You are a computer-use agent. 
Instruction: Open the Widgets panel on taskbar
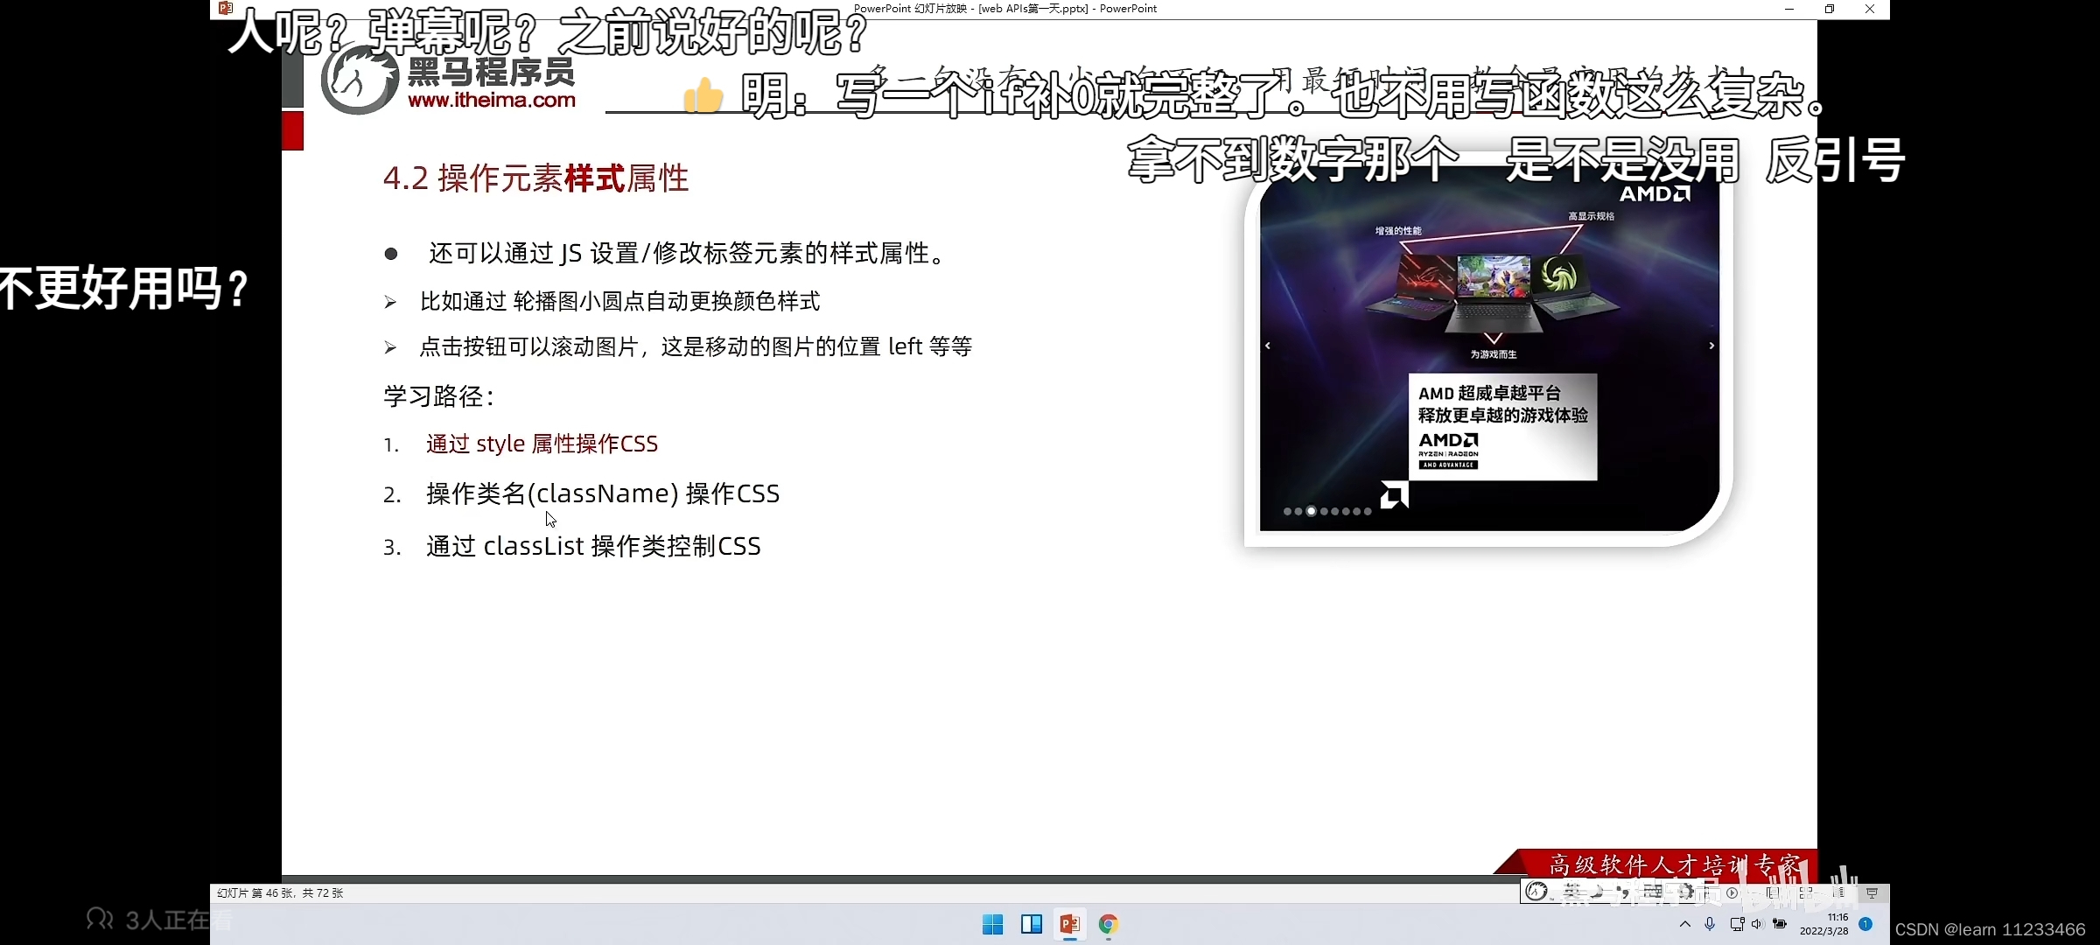[x=1032, y=924]
